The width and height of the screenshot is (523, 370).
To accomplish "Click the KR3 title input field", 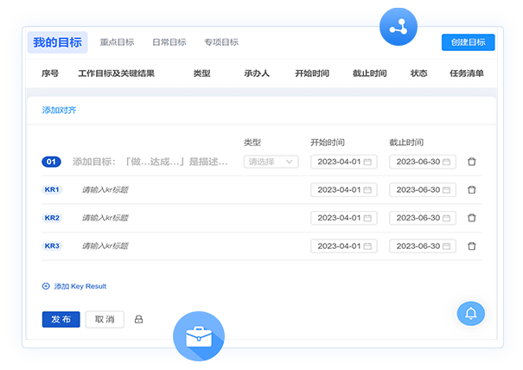I will pos(105,246).
